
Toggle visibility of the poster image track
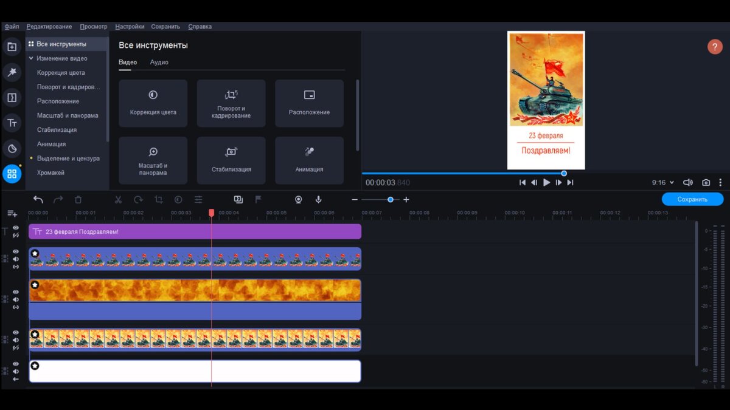16,333
